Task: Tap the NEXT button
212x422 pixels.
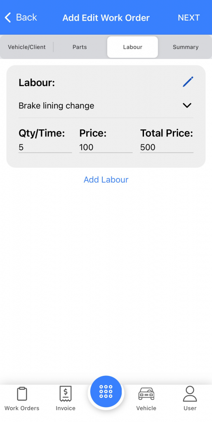Action: click(189, 18)
